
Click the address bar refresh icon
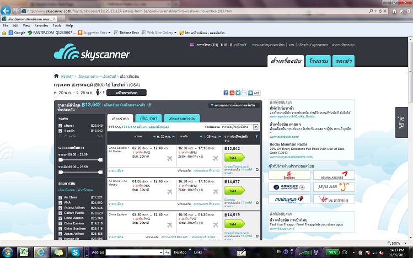point(380,11)
